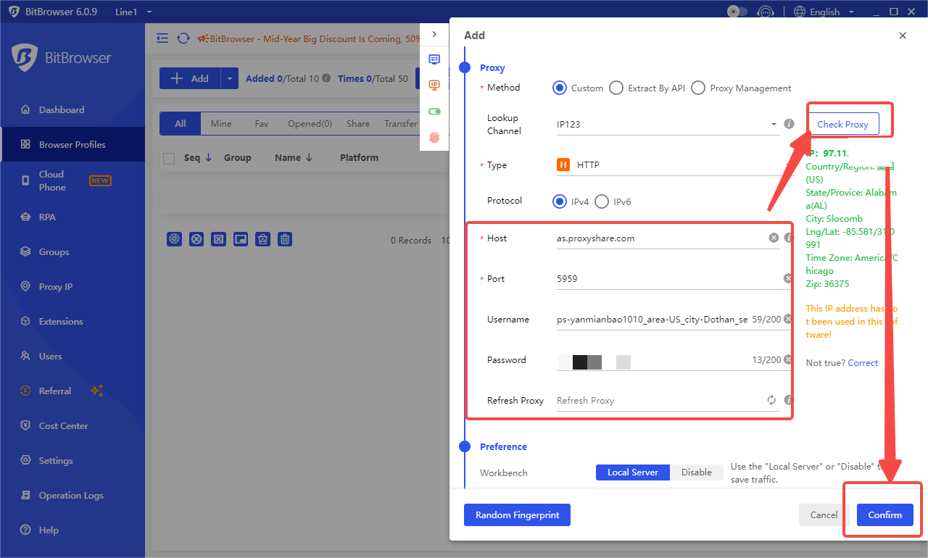Click the first circular aperture icon below the table
Viewport: 928px width, 558px height.
click(x=174, y=239)
